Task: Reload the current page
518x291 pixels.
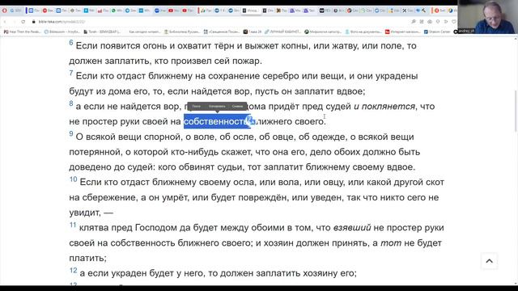Action: (x=23, y=22)
